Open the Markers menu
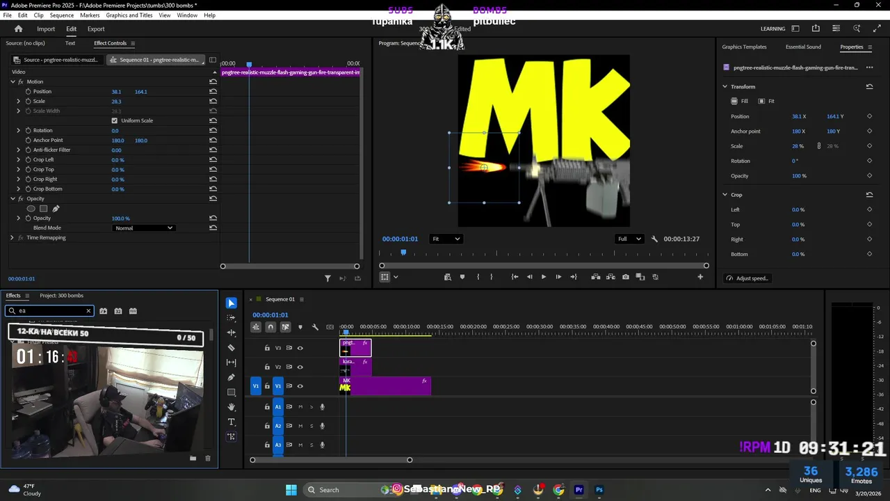 90,15
